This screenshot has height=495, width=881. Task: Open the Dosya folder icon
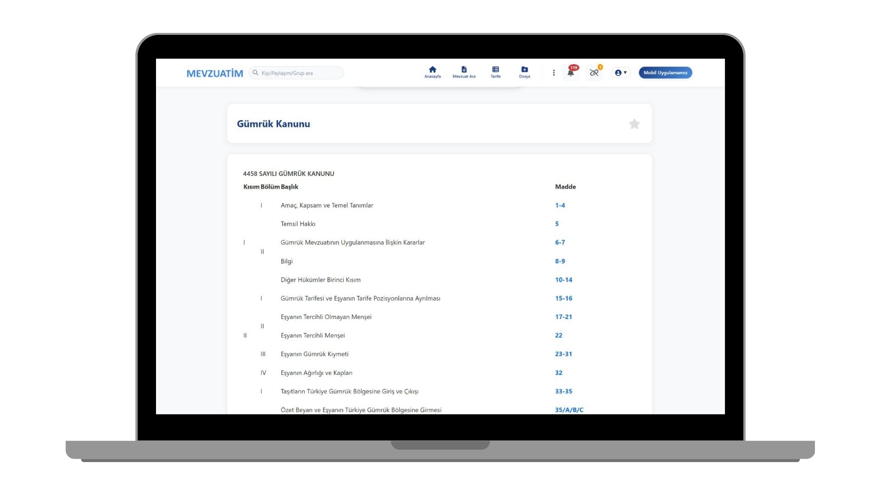click(524, 72)
